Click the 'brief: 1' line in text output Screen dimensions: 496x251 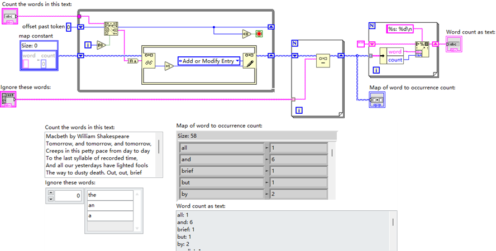pos(186,230)
